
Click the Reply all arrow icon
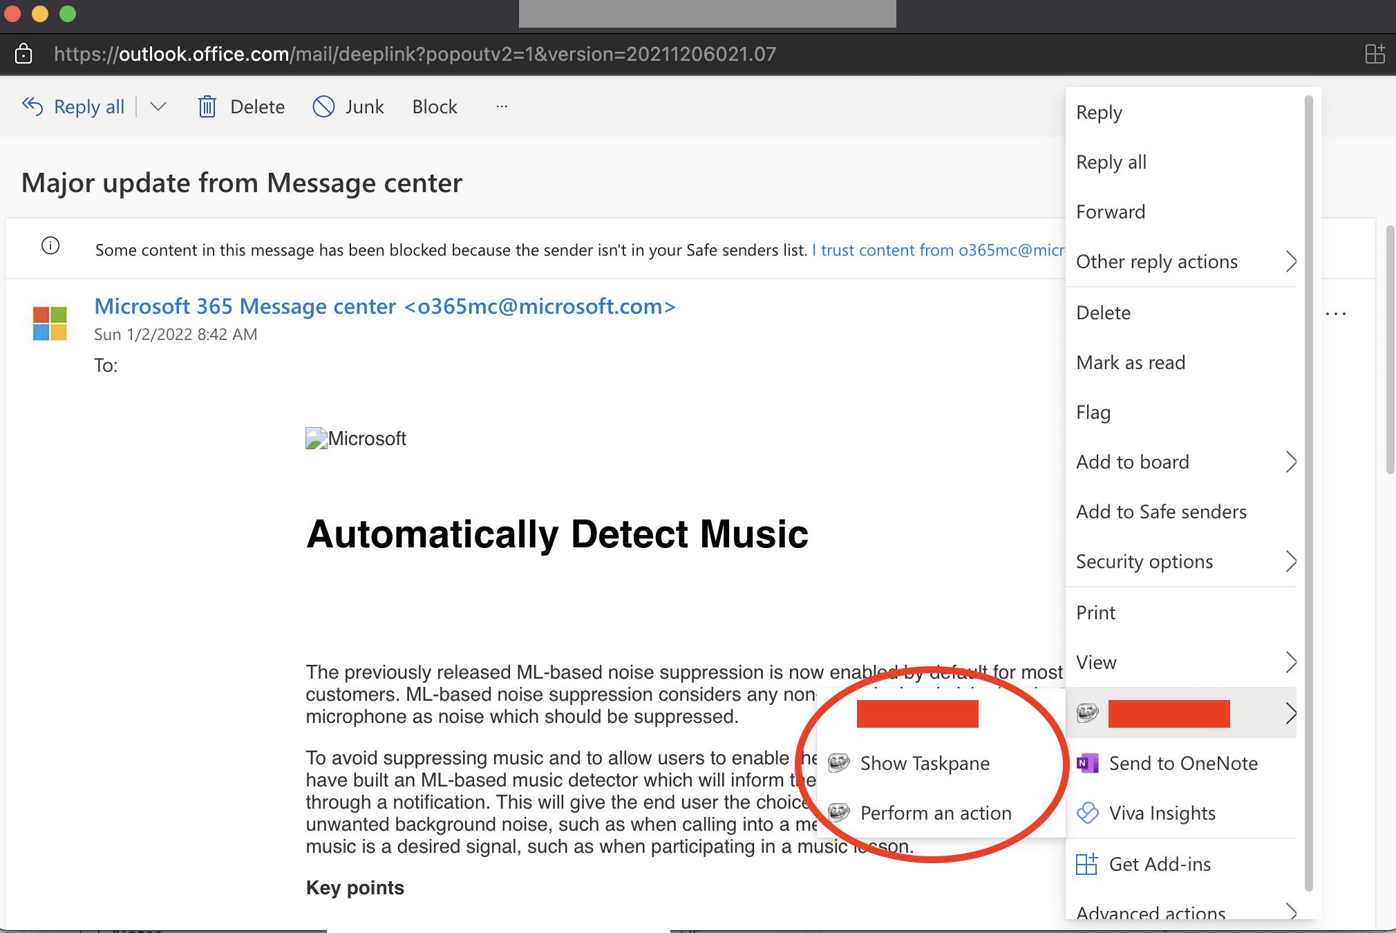click(x=32, y=106)
